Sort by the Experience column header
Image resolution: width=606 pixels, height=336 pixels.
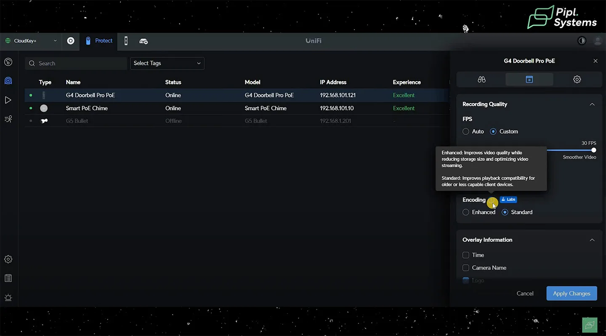pyautogui.click(x=407, y=82)
